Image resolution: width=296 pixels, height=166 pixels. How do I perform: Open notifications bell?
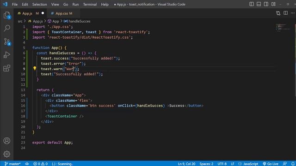click(293, 164)
